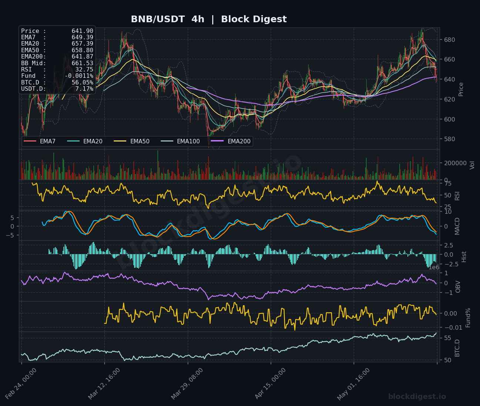Click the 680 price axis label
Screen dimensions: 480x406
[449, 40]
